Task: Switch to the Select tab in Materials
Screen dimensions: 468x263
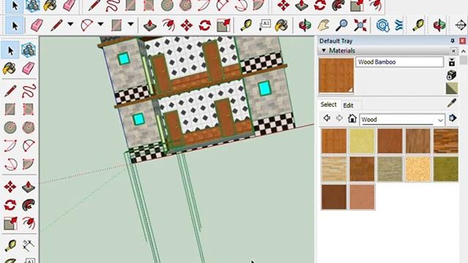Action: click(328, 104)
